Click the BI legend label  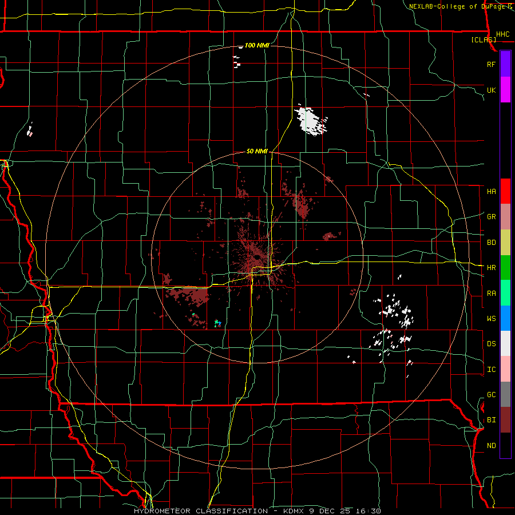click(491, 420)
